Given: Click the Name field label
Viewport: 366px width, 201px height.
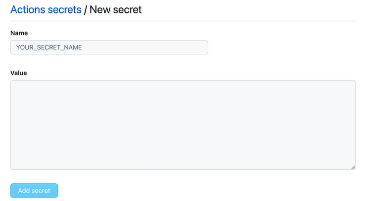Looking at the screenshot, I should [19, 33].
